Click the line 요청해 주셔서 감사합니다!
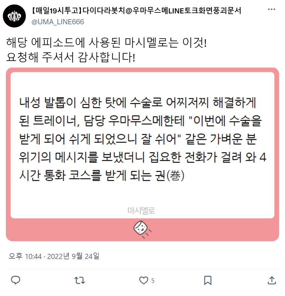The image size is (285, 296). coord(71,57)
